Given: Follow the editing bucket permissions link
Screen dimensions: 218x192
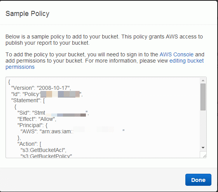Looking at the screenshot, I should click(x=105, y=64).
